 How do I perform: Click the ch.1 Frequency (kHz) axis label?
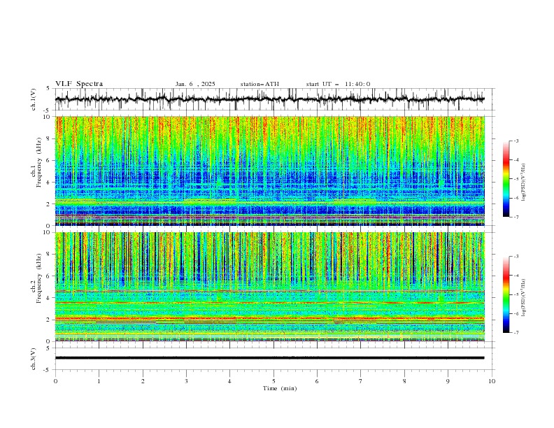pos(36,162)
